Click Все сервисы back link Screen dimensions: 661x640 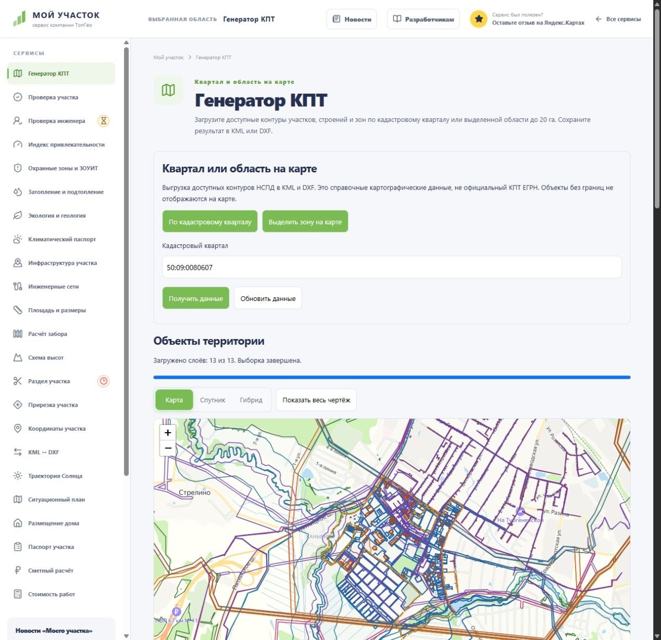pyautogui.click(x=618, y=19)
